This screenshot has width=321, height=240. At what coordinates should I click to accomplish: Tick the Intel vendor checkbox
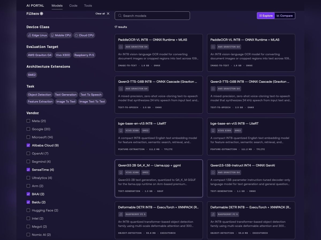(x=28, y=218)
